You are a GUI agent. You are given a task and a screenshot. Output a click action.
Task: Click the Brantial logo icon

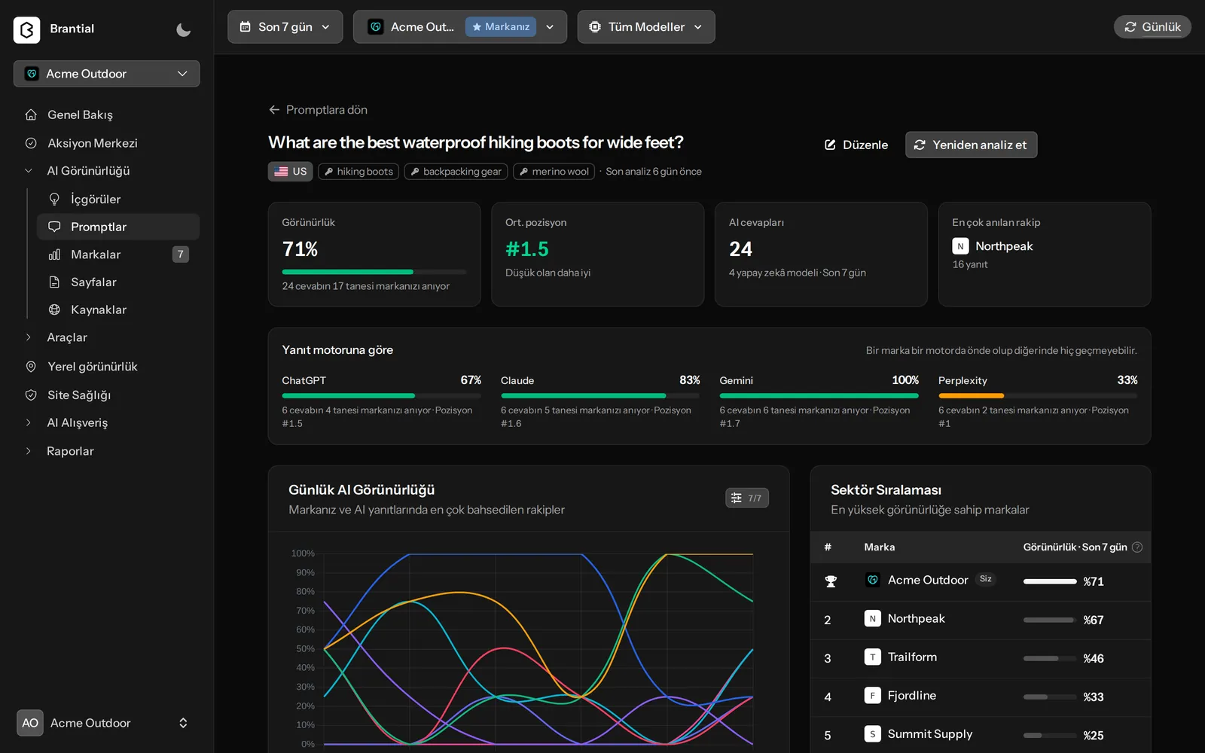(x=27, y=29)
